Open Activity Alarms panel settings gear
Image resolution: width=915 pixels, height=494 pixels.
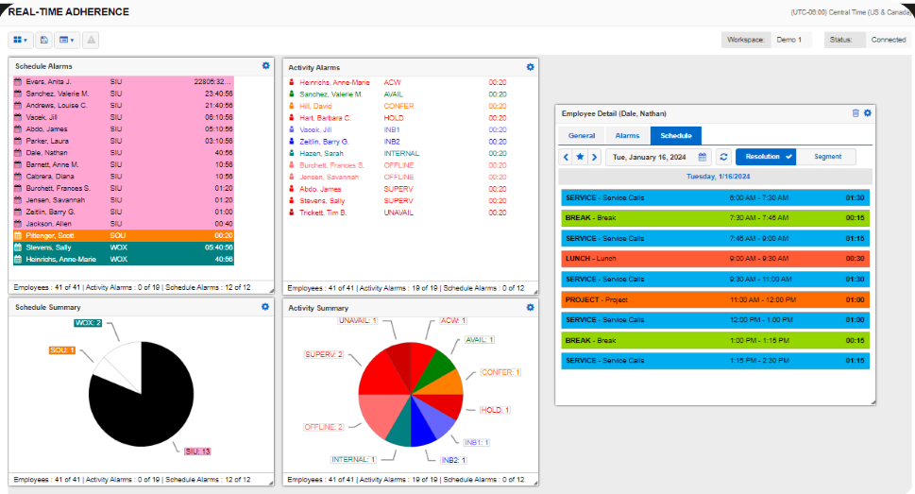click(530, 67)
